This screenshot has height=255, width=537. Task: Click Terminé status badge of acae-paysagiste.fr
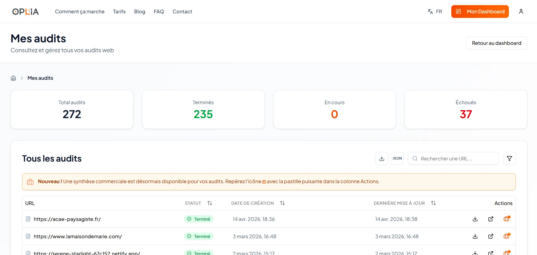click(199, 219)
